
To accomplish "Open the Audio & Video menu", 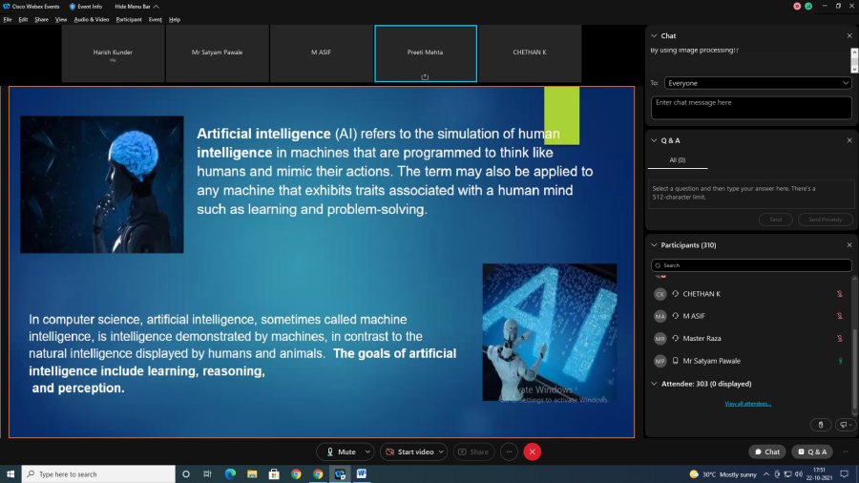I will (x=91, y=19).
